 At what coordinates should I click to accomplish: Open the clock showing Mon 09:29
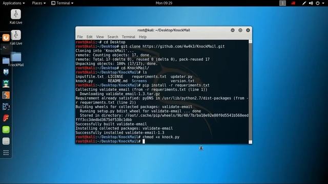[164, 3]
